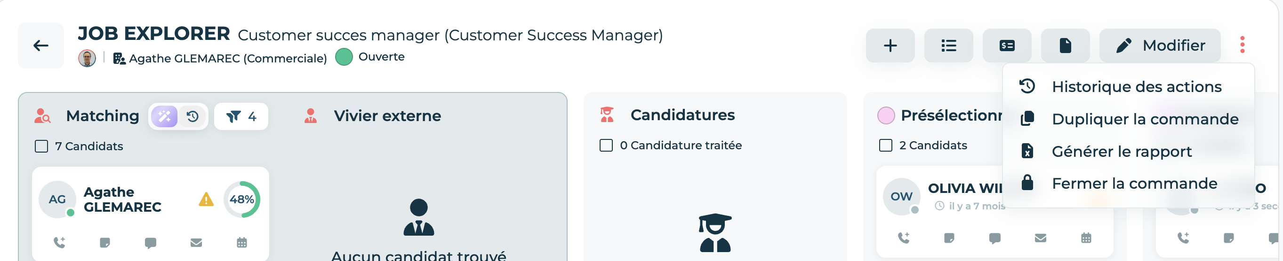The width and height of the screenshot is (1283, 261).
Task: Click phone icon on Agathe GLEMAREC card
Action: (x=59, y=243)
